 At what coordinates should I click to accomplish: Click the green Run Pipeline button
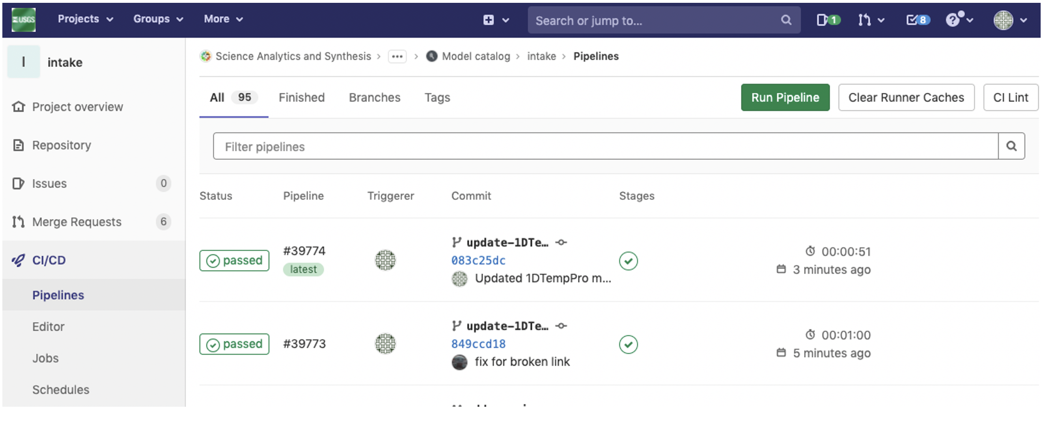pyautogui.click(x=784, y=98)
